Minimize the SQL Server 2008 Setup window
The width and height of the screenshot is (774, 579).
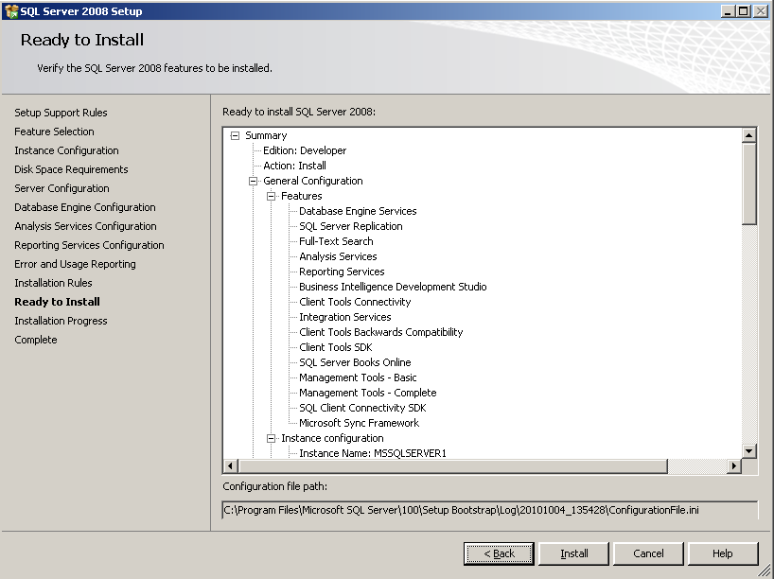point(728,11)
